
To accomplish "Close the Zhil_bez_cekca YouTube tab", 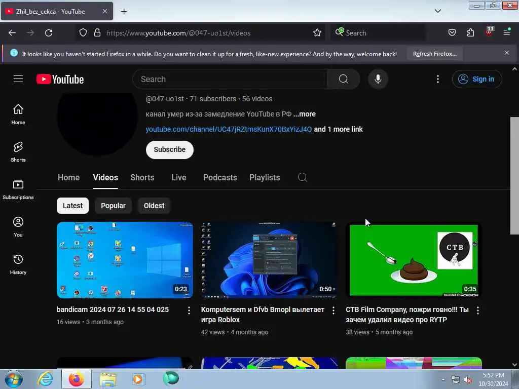I will click(x=104, y=11).
